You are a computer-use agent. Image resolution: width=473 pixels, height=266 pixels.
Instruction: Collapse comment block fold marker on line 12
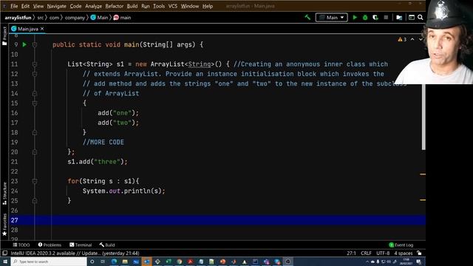coord(35,74)
